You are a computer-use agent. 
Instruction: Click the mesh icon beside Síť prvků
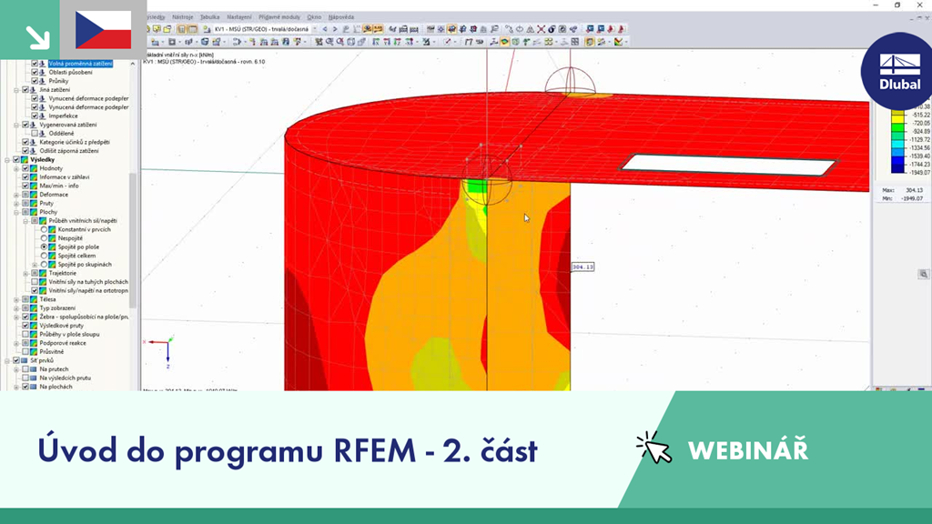[25, 360]
